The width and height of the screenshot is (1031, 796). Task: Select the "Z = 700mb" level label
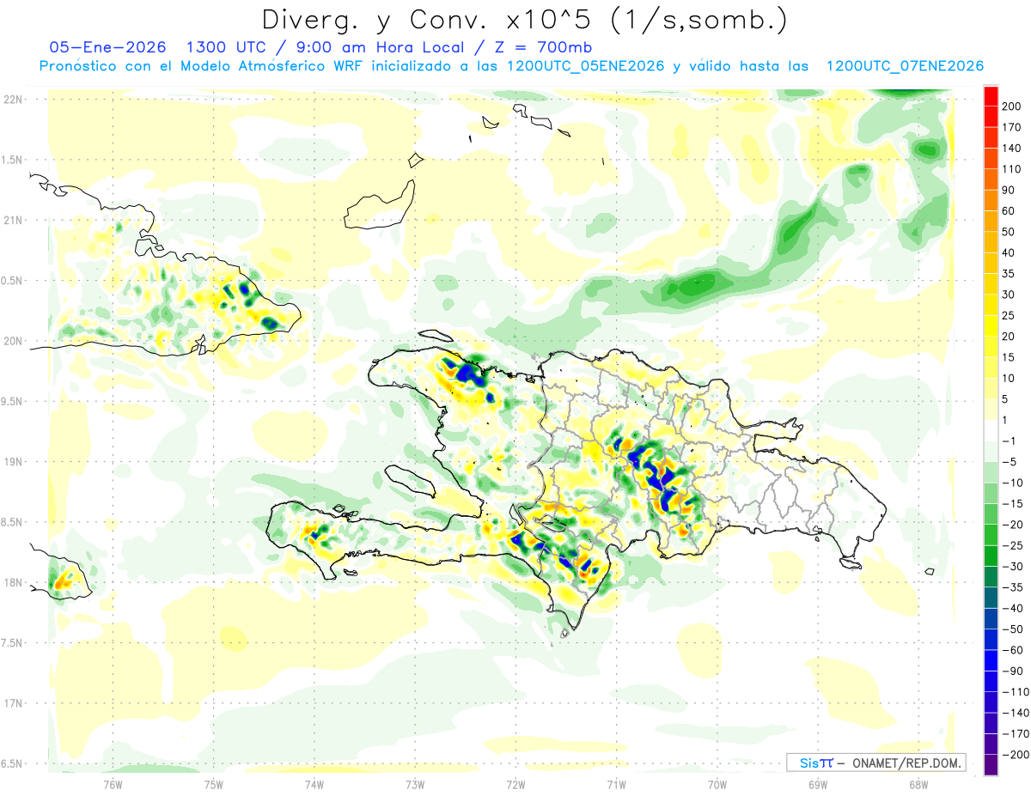542,47
